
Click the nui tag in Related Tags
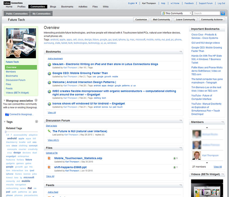tap(30, 188)
